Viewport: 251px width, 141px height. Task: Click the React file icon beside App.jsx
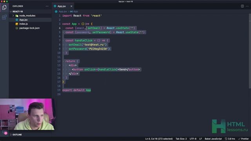point(17,20)
